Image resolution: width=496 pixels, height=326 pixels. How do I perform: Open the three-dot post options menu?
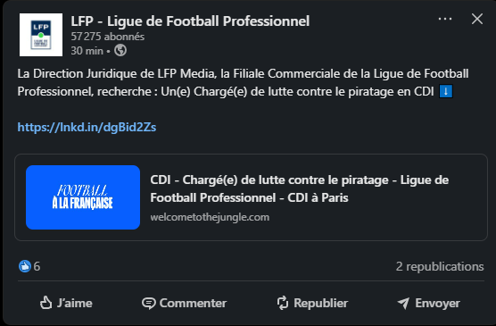click(x=445, y=19)
